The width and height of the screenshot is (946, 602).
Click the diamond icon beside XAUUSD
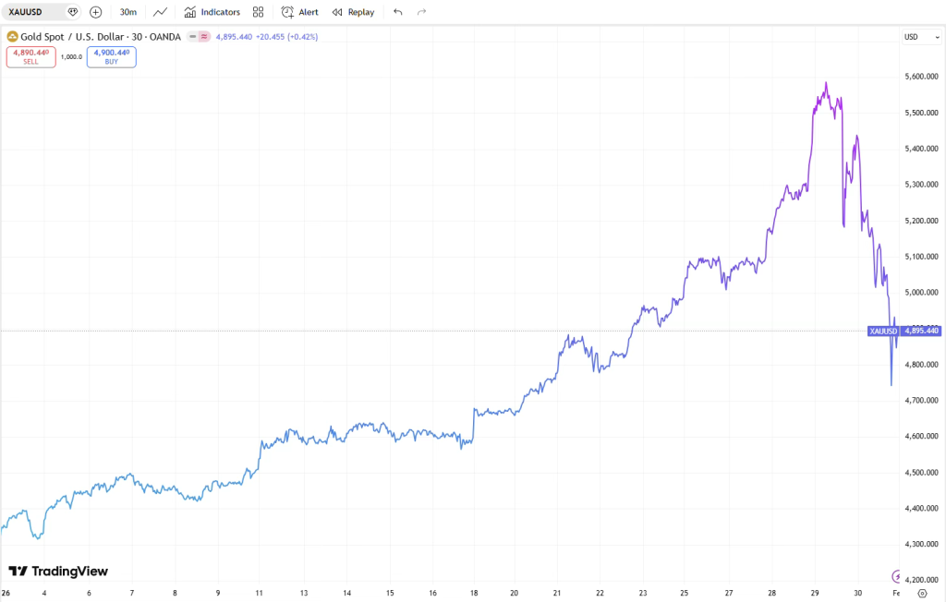pyautogui.click(x=72, y=12)
